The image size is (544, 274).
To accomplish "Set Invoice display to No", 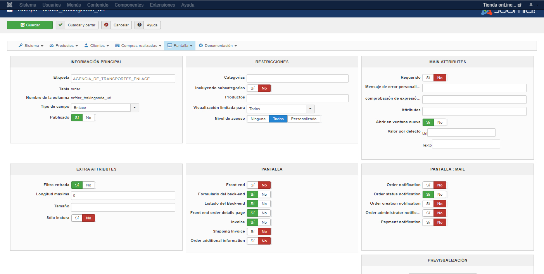I will click(x=264, y=222).
